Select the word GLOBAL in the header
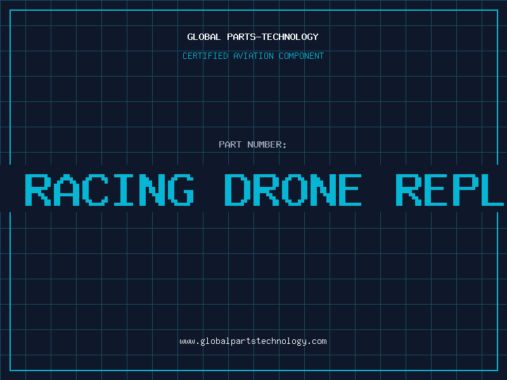 click(x=203, y=37)
